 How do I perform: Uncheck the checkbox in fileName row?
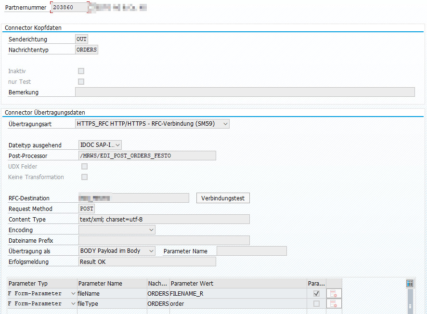[316, 293]
